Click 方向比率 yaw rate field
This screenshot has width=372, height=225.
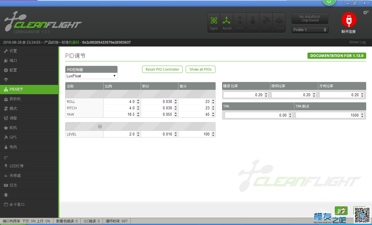342,95
